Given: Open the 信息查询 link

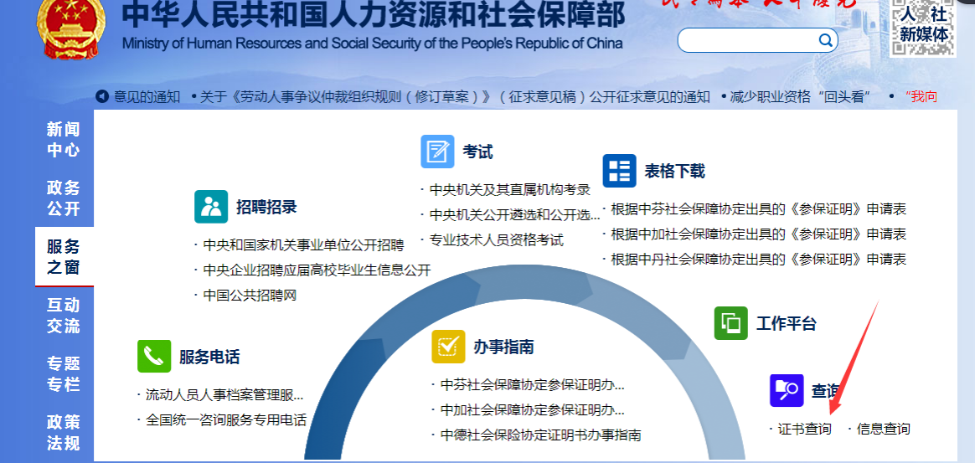Looking at the screenshot, I should coord(883,429).
